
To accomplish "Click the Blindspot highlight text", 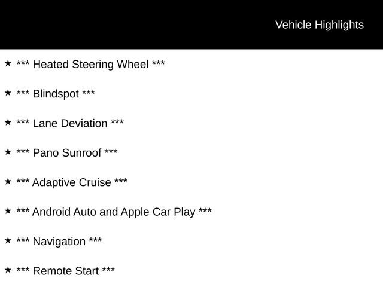I will click(x=56, y=94).
